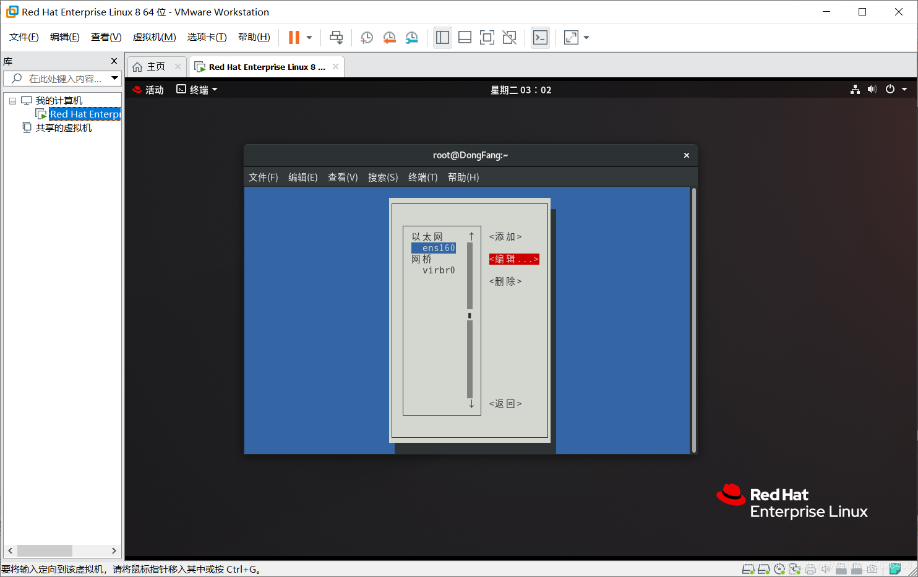Open the 终端 application menu in top bar
This screenshot has height=577, width=918.
197,90
